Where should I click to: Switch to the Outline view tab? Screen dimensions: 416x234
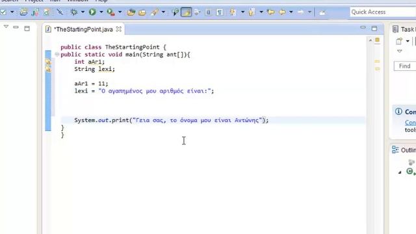pos(404,150)
